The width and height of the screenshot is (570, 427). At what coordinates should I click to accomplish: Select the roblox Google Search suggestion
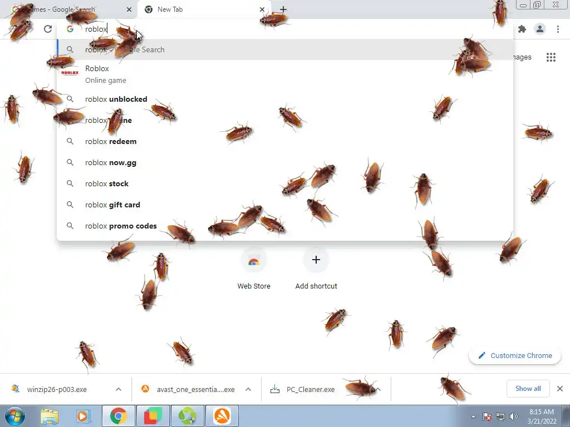286,49
